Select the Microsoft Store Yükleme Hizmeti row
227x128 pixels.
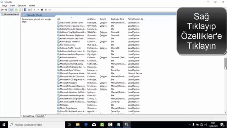(x=100, y=89)
